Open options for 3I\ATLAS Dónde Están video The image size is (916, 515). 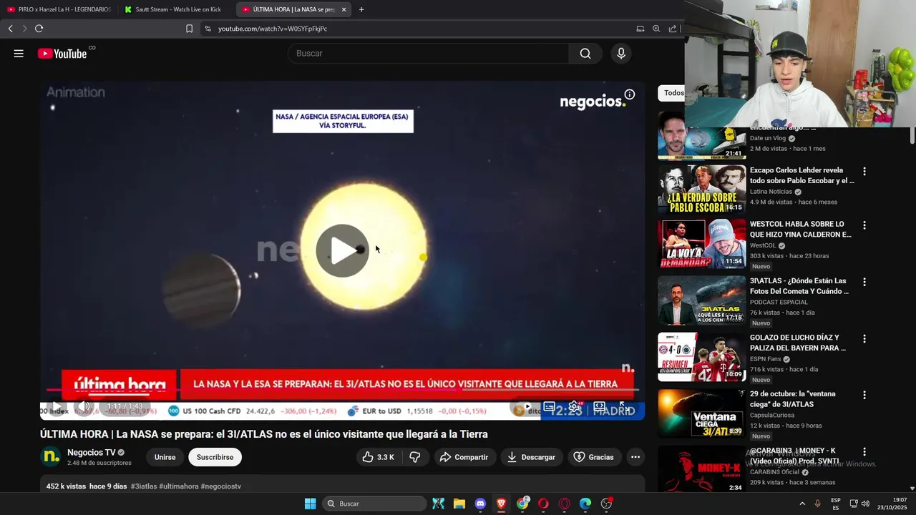click(x=864, y=282)
